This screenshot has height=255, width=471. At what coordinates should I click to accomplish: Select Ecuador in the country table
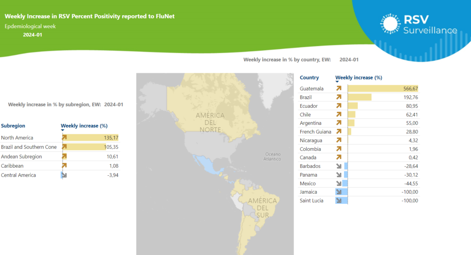[x=309, y=106]
